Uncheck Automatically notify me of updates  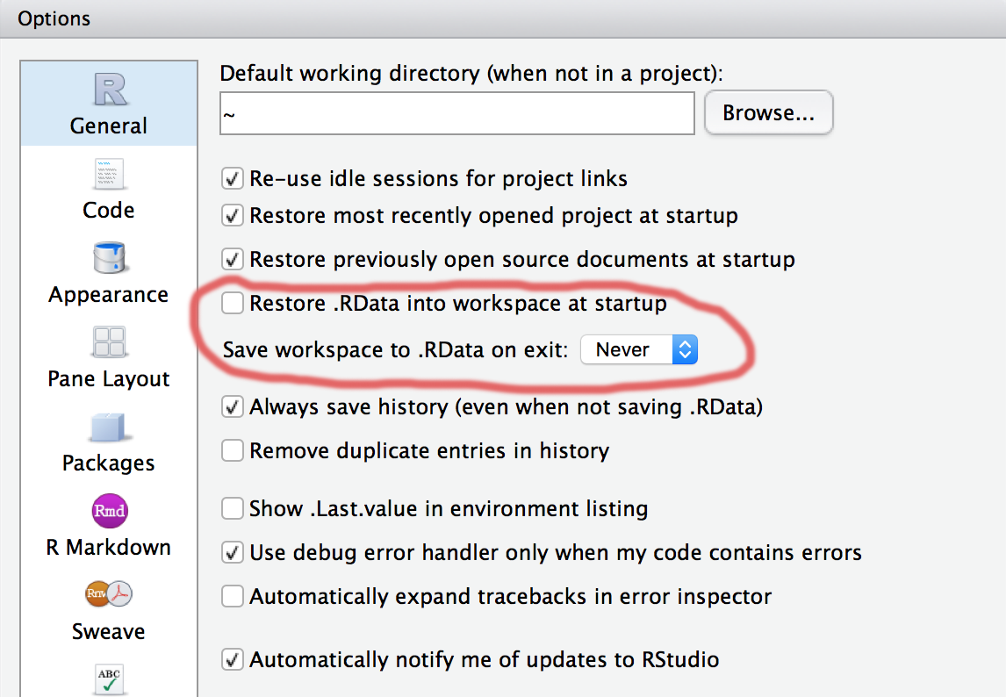click(233, 659)
